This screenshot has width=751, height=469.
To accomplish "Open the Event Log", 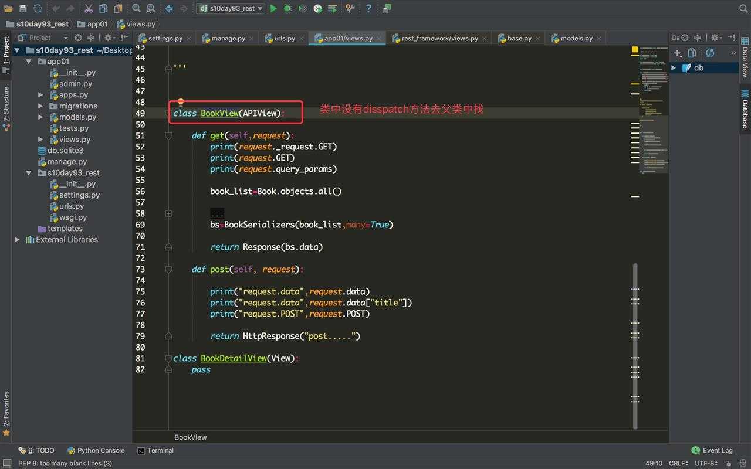I will coord(712,451).
